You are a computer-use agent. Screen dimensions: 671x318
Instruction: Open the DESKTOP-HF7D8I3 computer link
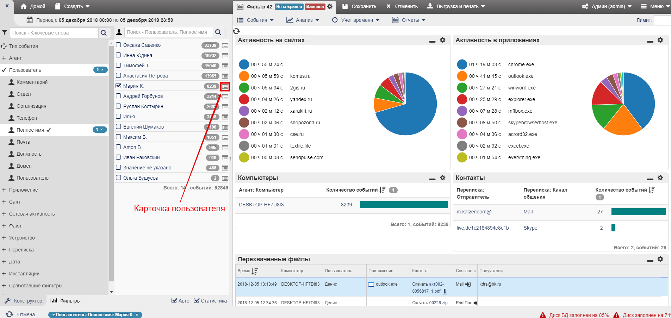click(261, 205)
